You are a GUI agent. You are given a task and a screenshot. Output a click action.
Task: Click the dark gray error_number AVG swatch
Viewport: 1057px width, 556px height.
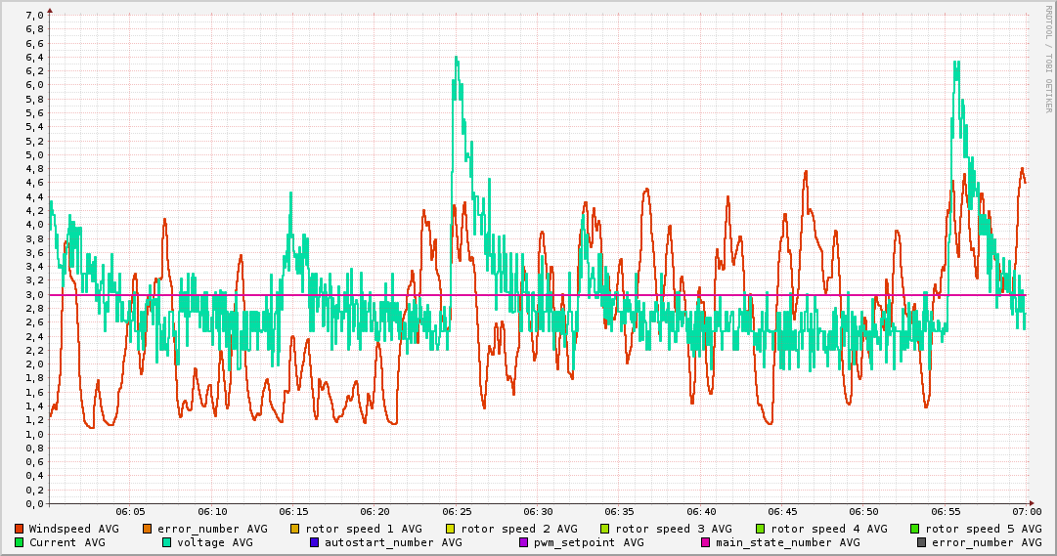(922, 542)
